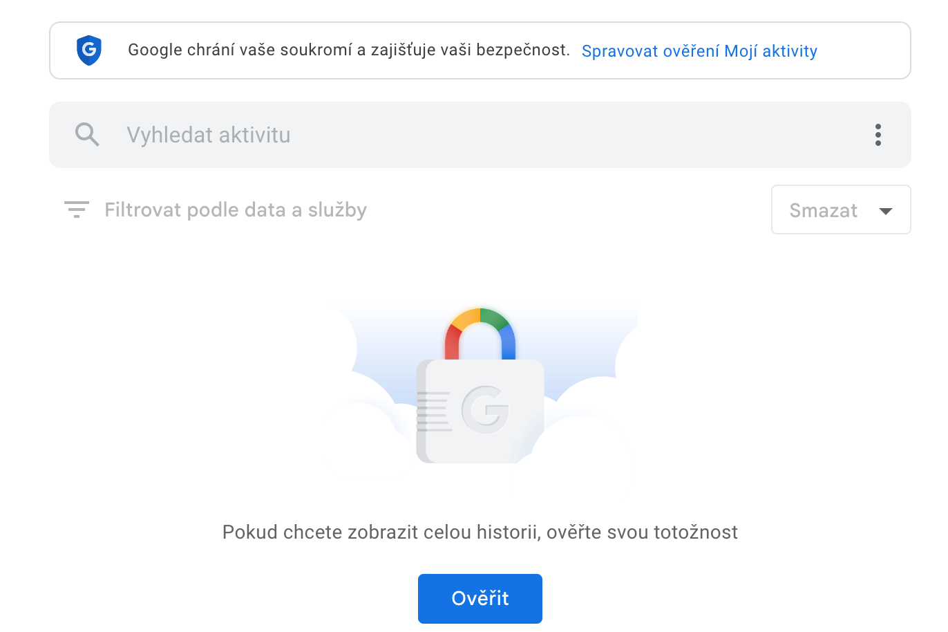The height and width of the screenshot is (632, 948).
Task: Click the "Google chrání vaše soukromí" banner text
Action: point(348,50)
